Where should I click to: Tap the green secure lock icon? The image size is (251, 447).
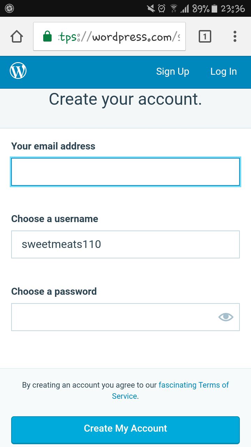tap(47, 36)
